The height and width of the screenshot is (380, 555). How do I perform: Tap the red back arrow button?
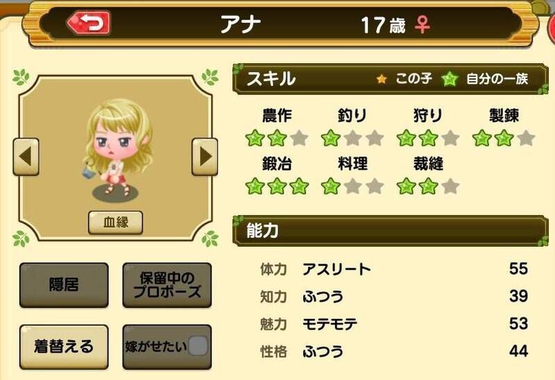(89, 23)
